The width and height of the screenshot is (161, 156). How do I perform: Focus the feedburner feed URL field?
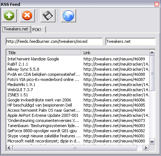54,41
